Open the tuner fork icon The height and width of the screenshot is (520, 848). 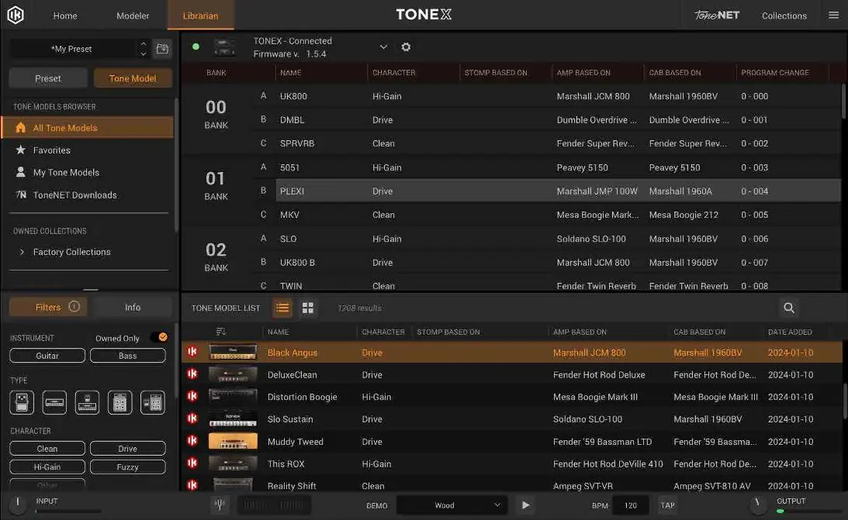(220, 505)
